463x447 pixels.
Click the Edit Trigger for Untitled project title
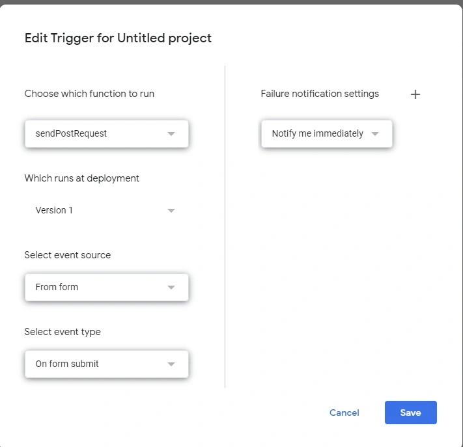pyautogui.click(x=118, y=38)
